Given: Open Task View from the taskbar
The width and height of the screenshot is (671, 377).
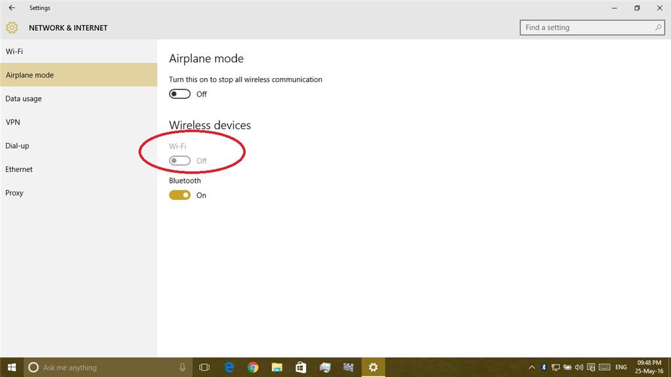Looking at the screenshot, I should [204, 367].
